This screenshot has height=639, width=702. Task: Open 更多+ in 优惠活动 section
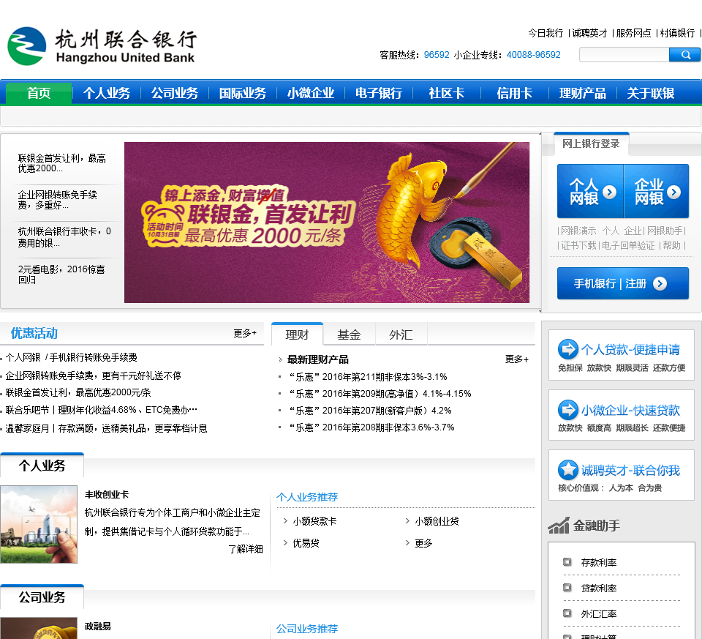click(245, 333)
